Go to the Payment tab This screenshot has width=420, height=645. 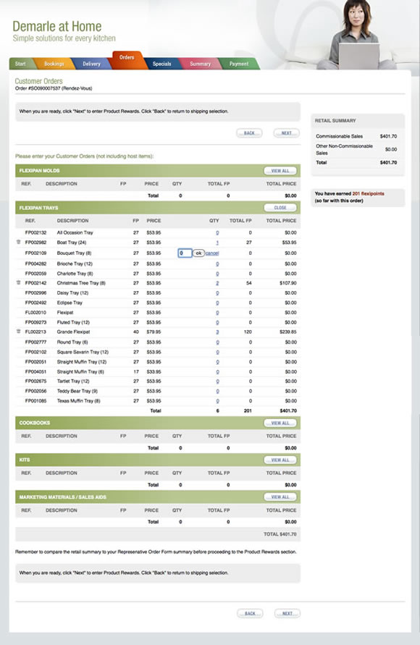(x=238, y=64)
